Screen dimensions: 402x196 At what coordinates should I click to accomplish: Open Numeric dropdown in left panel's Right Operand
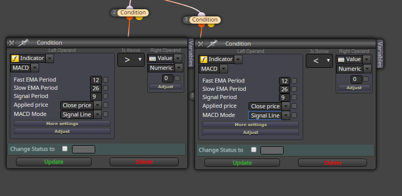click(x=179, y=68)
